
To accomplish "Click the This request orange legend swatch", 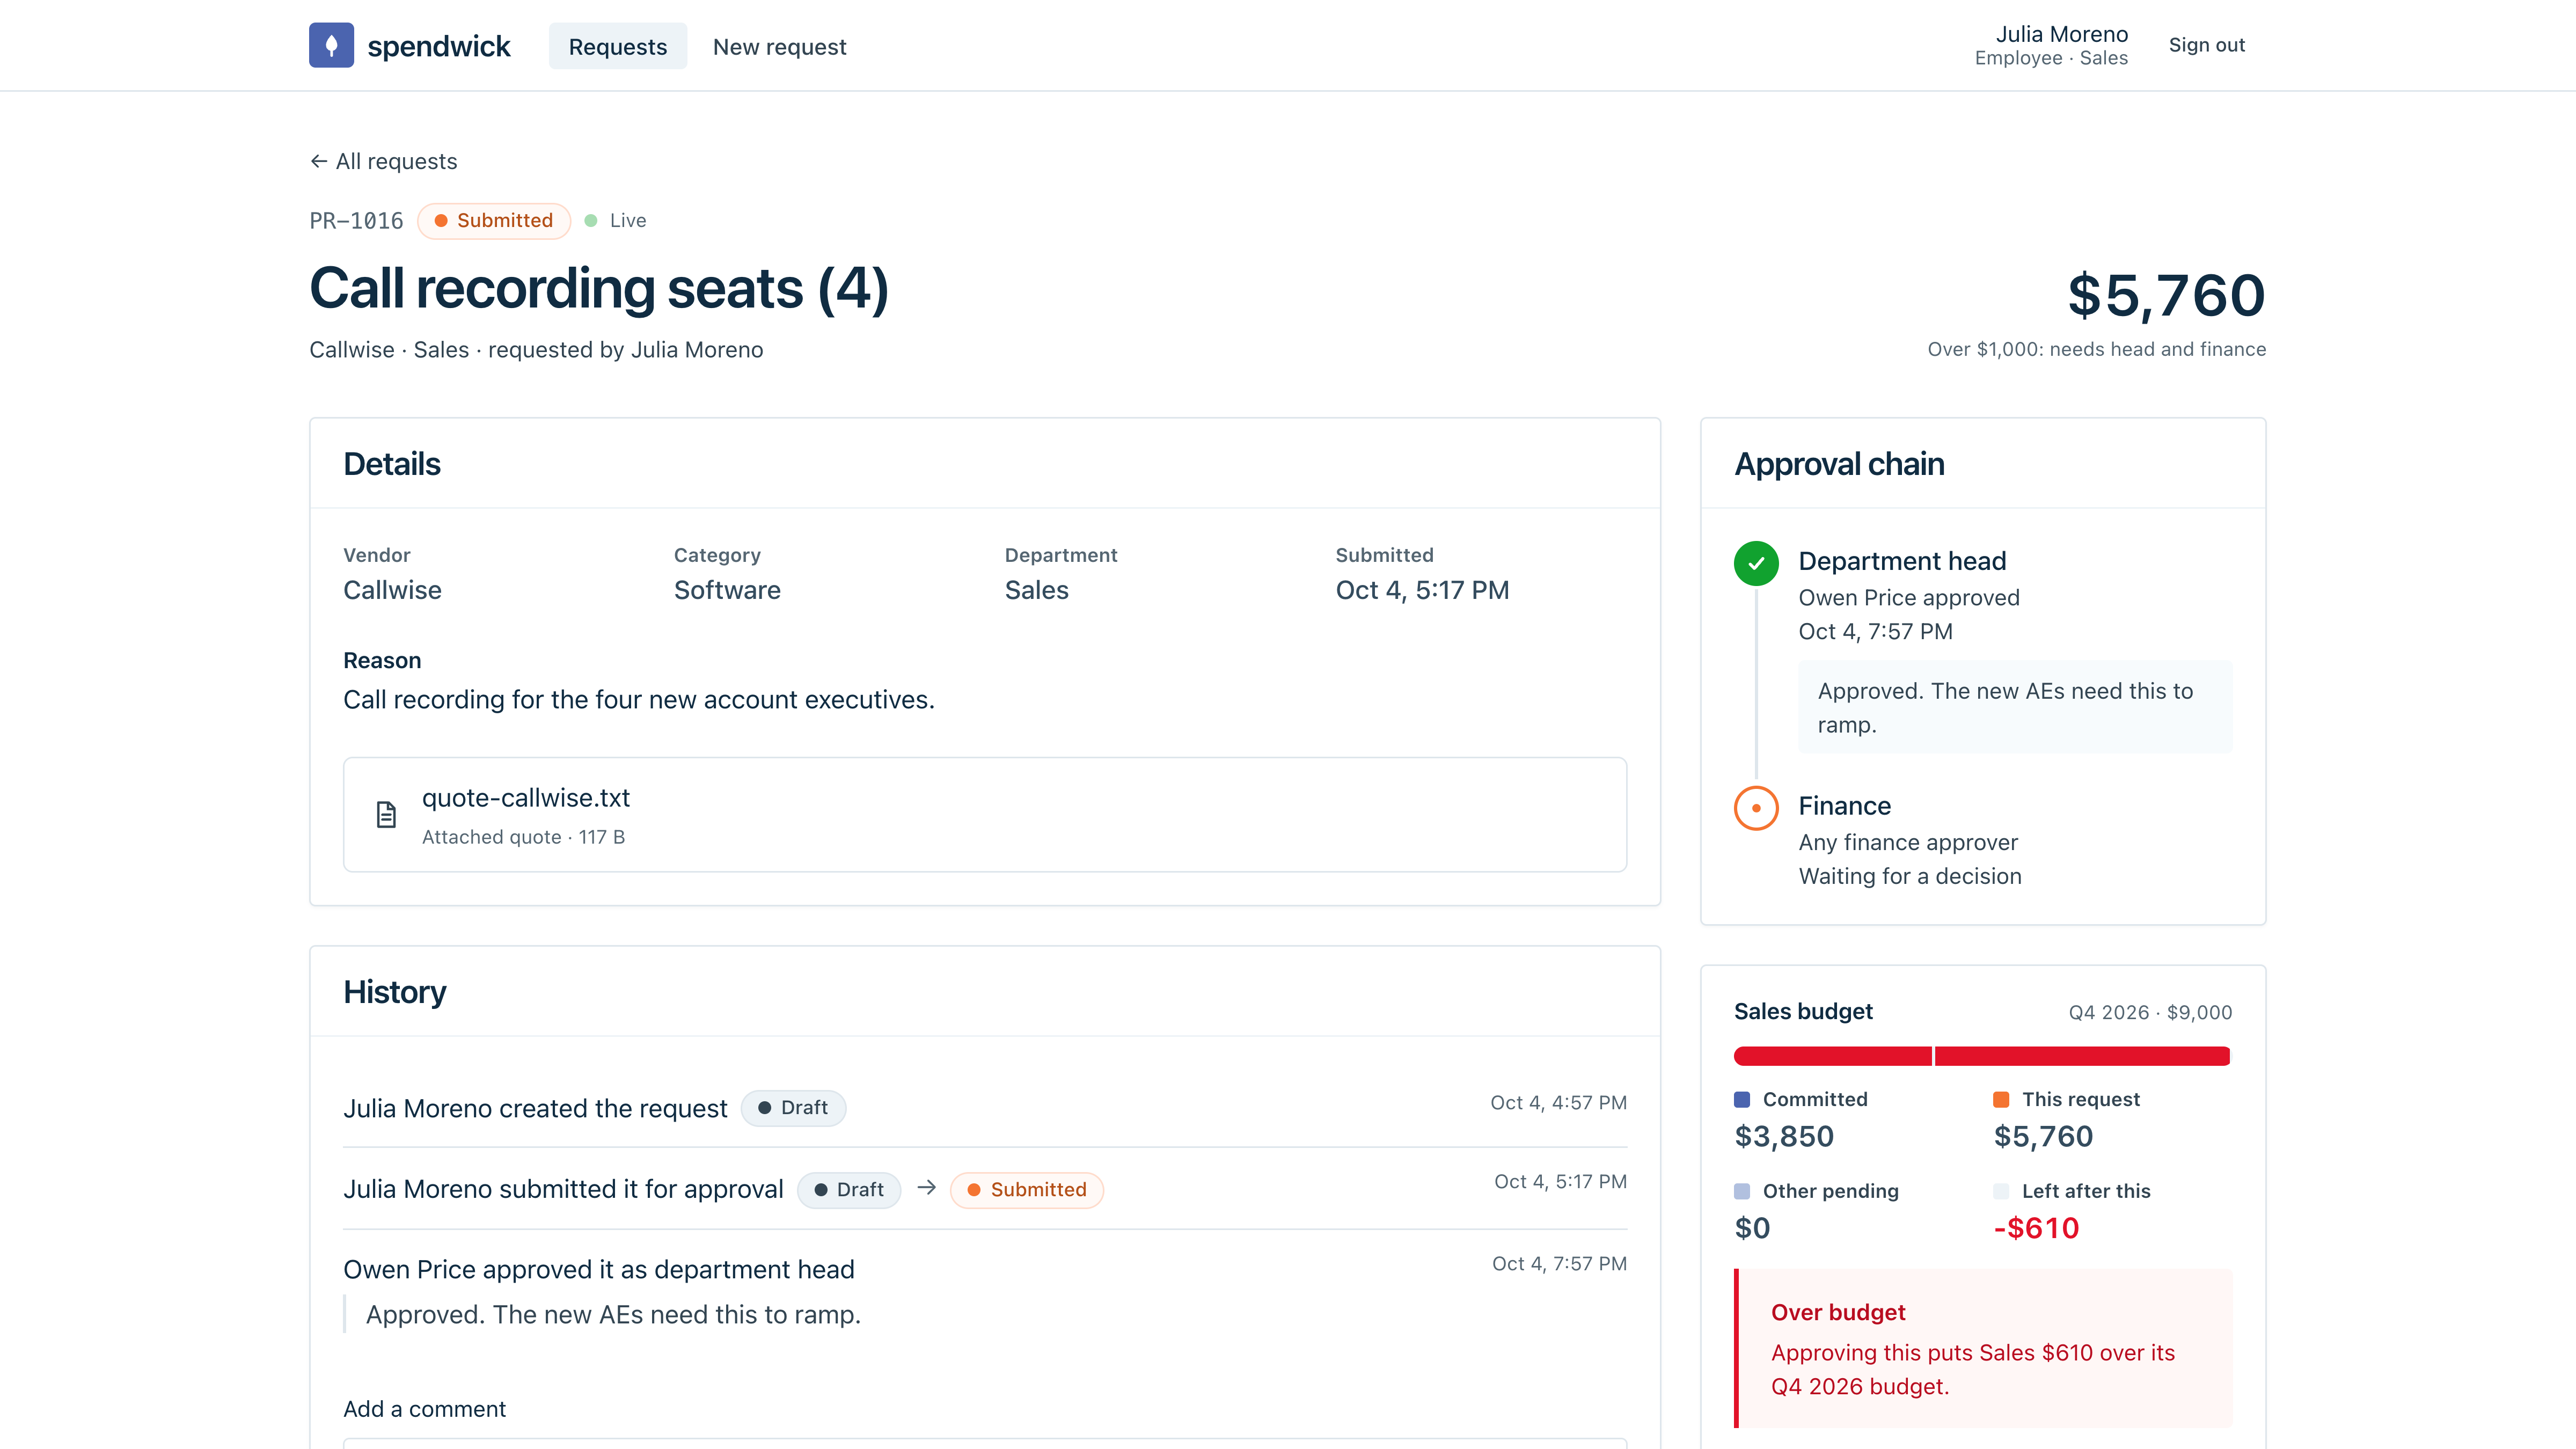I will click(x=2001, y=1099).
